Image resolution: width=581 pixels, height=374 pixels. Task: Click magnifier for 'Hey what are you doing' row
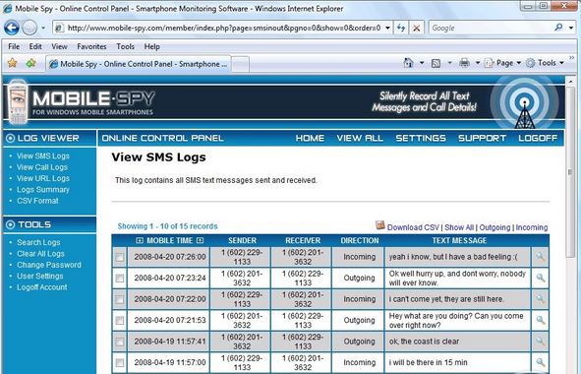(x=541, y=320)
